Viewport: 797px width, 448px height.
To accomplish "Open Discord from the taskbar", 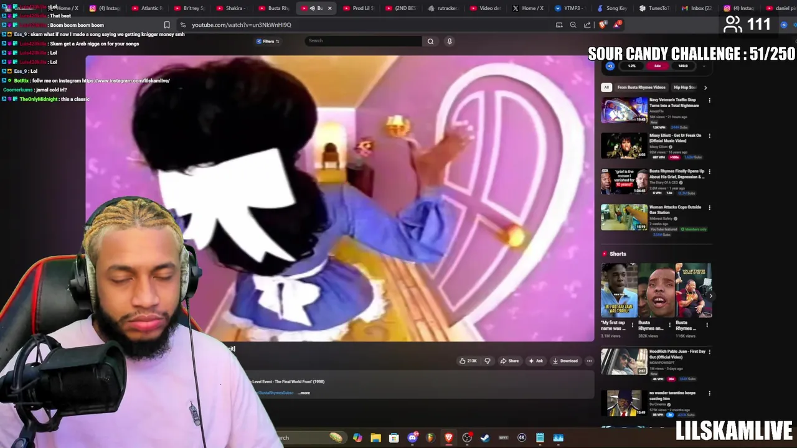I will [x=412, y=438].
